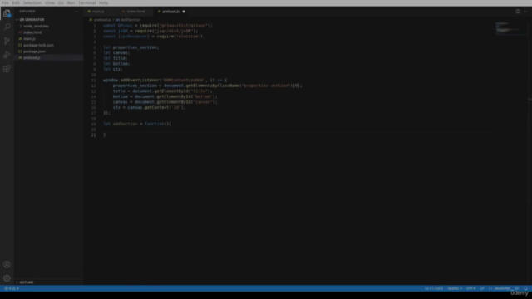Open the Terminal menu

tap(86, 2)
